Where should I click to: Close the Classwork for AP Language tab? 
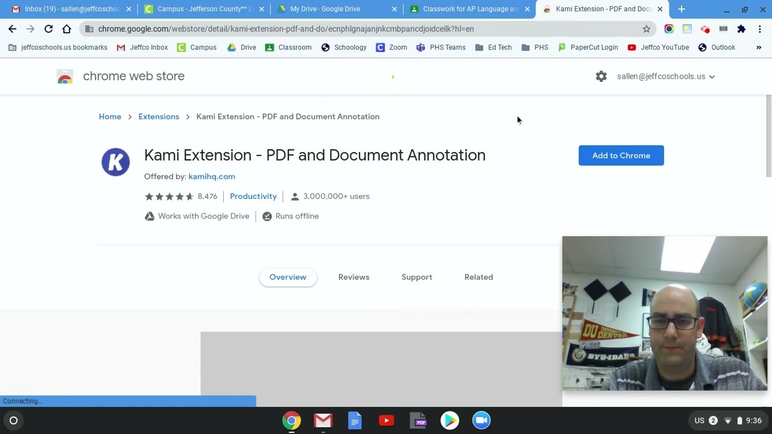tap(527, 9)
